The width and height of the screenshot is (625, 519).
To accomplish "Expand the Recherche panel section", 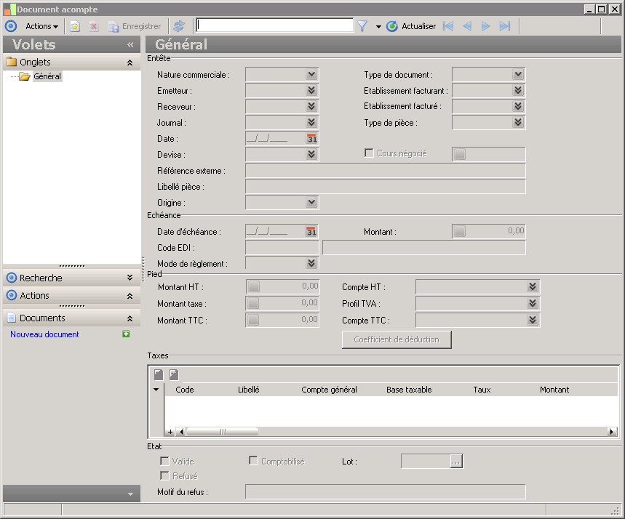I will [130, 278].
